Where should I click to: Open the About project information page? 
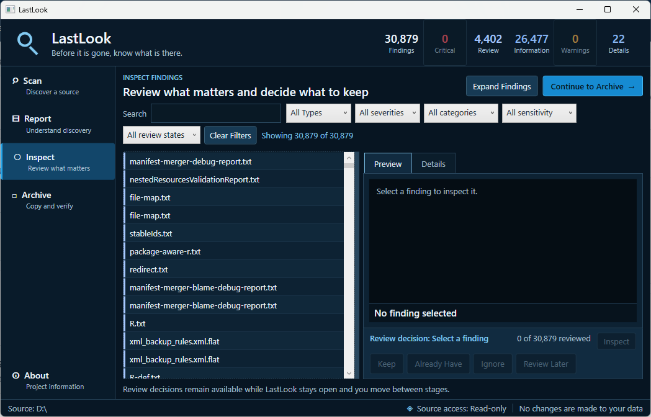pos(58,380)
